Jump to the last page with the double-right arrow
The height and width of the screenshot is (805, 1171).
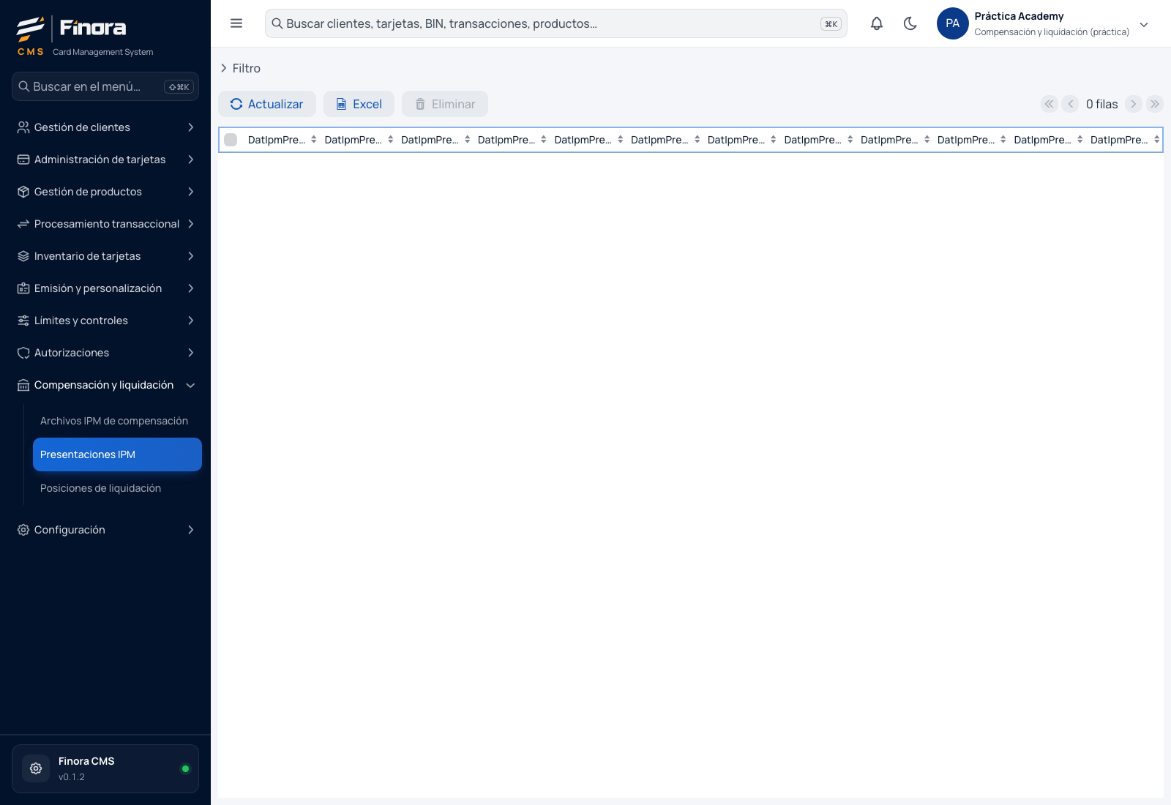point(1155,104)
